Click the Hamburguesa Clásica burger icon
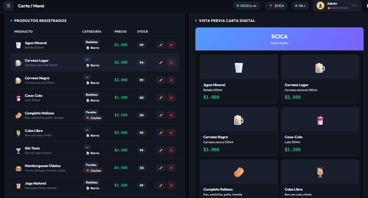 [18, 168]
